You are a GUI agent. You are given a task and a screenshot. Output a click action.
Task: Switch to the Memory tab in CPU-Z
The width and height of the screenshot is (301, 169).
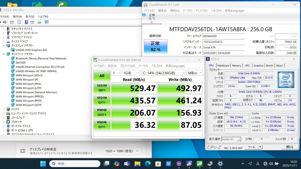[x=236, y=66]
